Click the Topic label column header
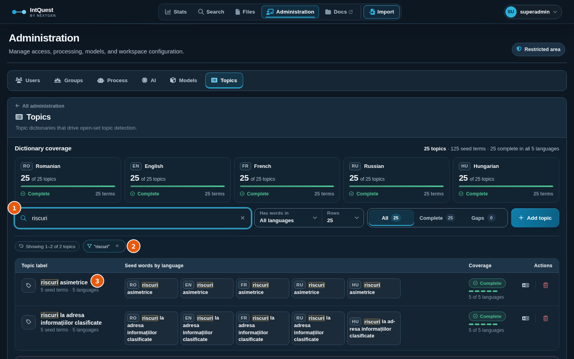Viewport: 574px width, 359px height. 34,266
